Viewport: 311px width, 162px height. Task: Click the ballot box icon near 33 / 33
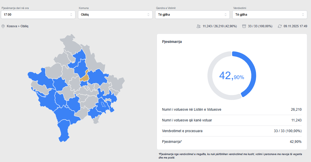[x=244, y=26]
